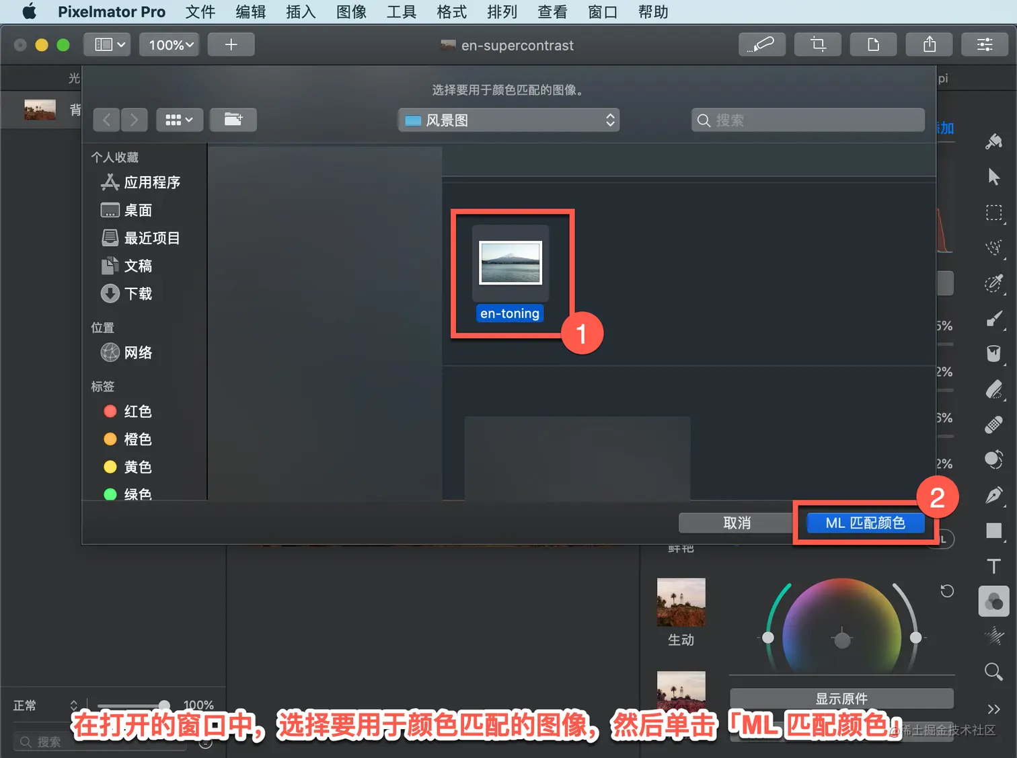Click the 取消 button
This screenshot has width=1017, height=758.
click(x=737, y=523)
